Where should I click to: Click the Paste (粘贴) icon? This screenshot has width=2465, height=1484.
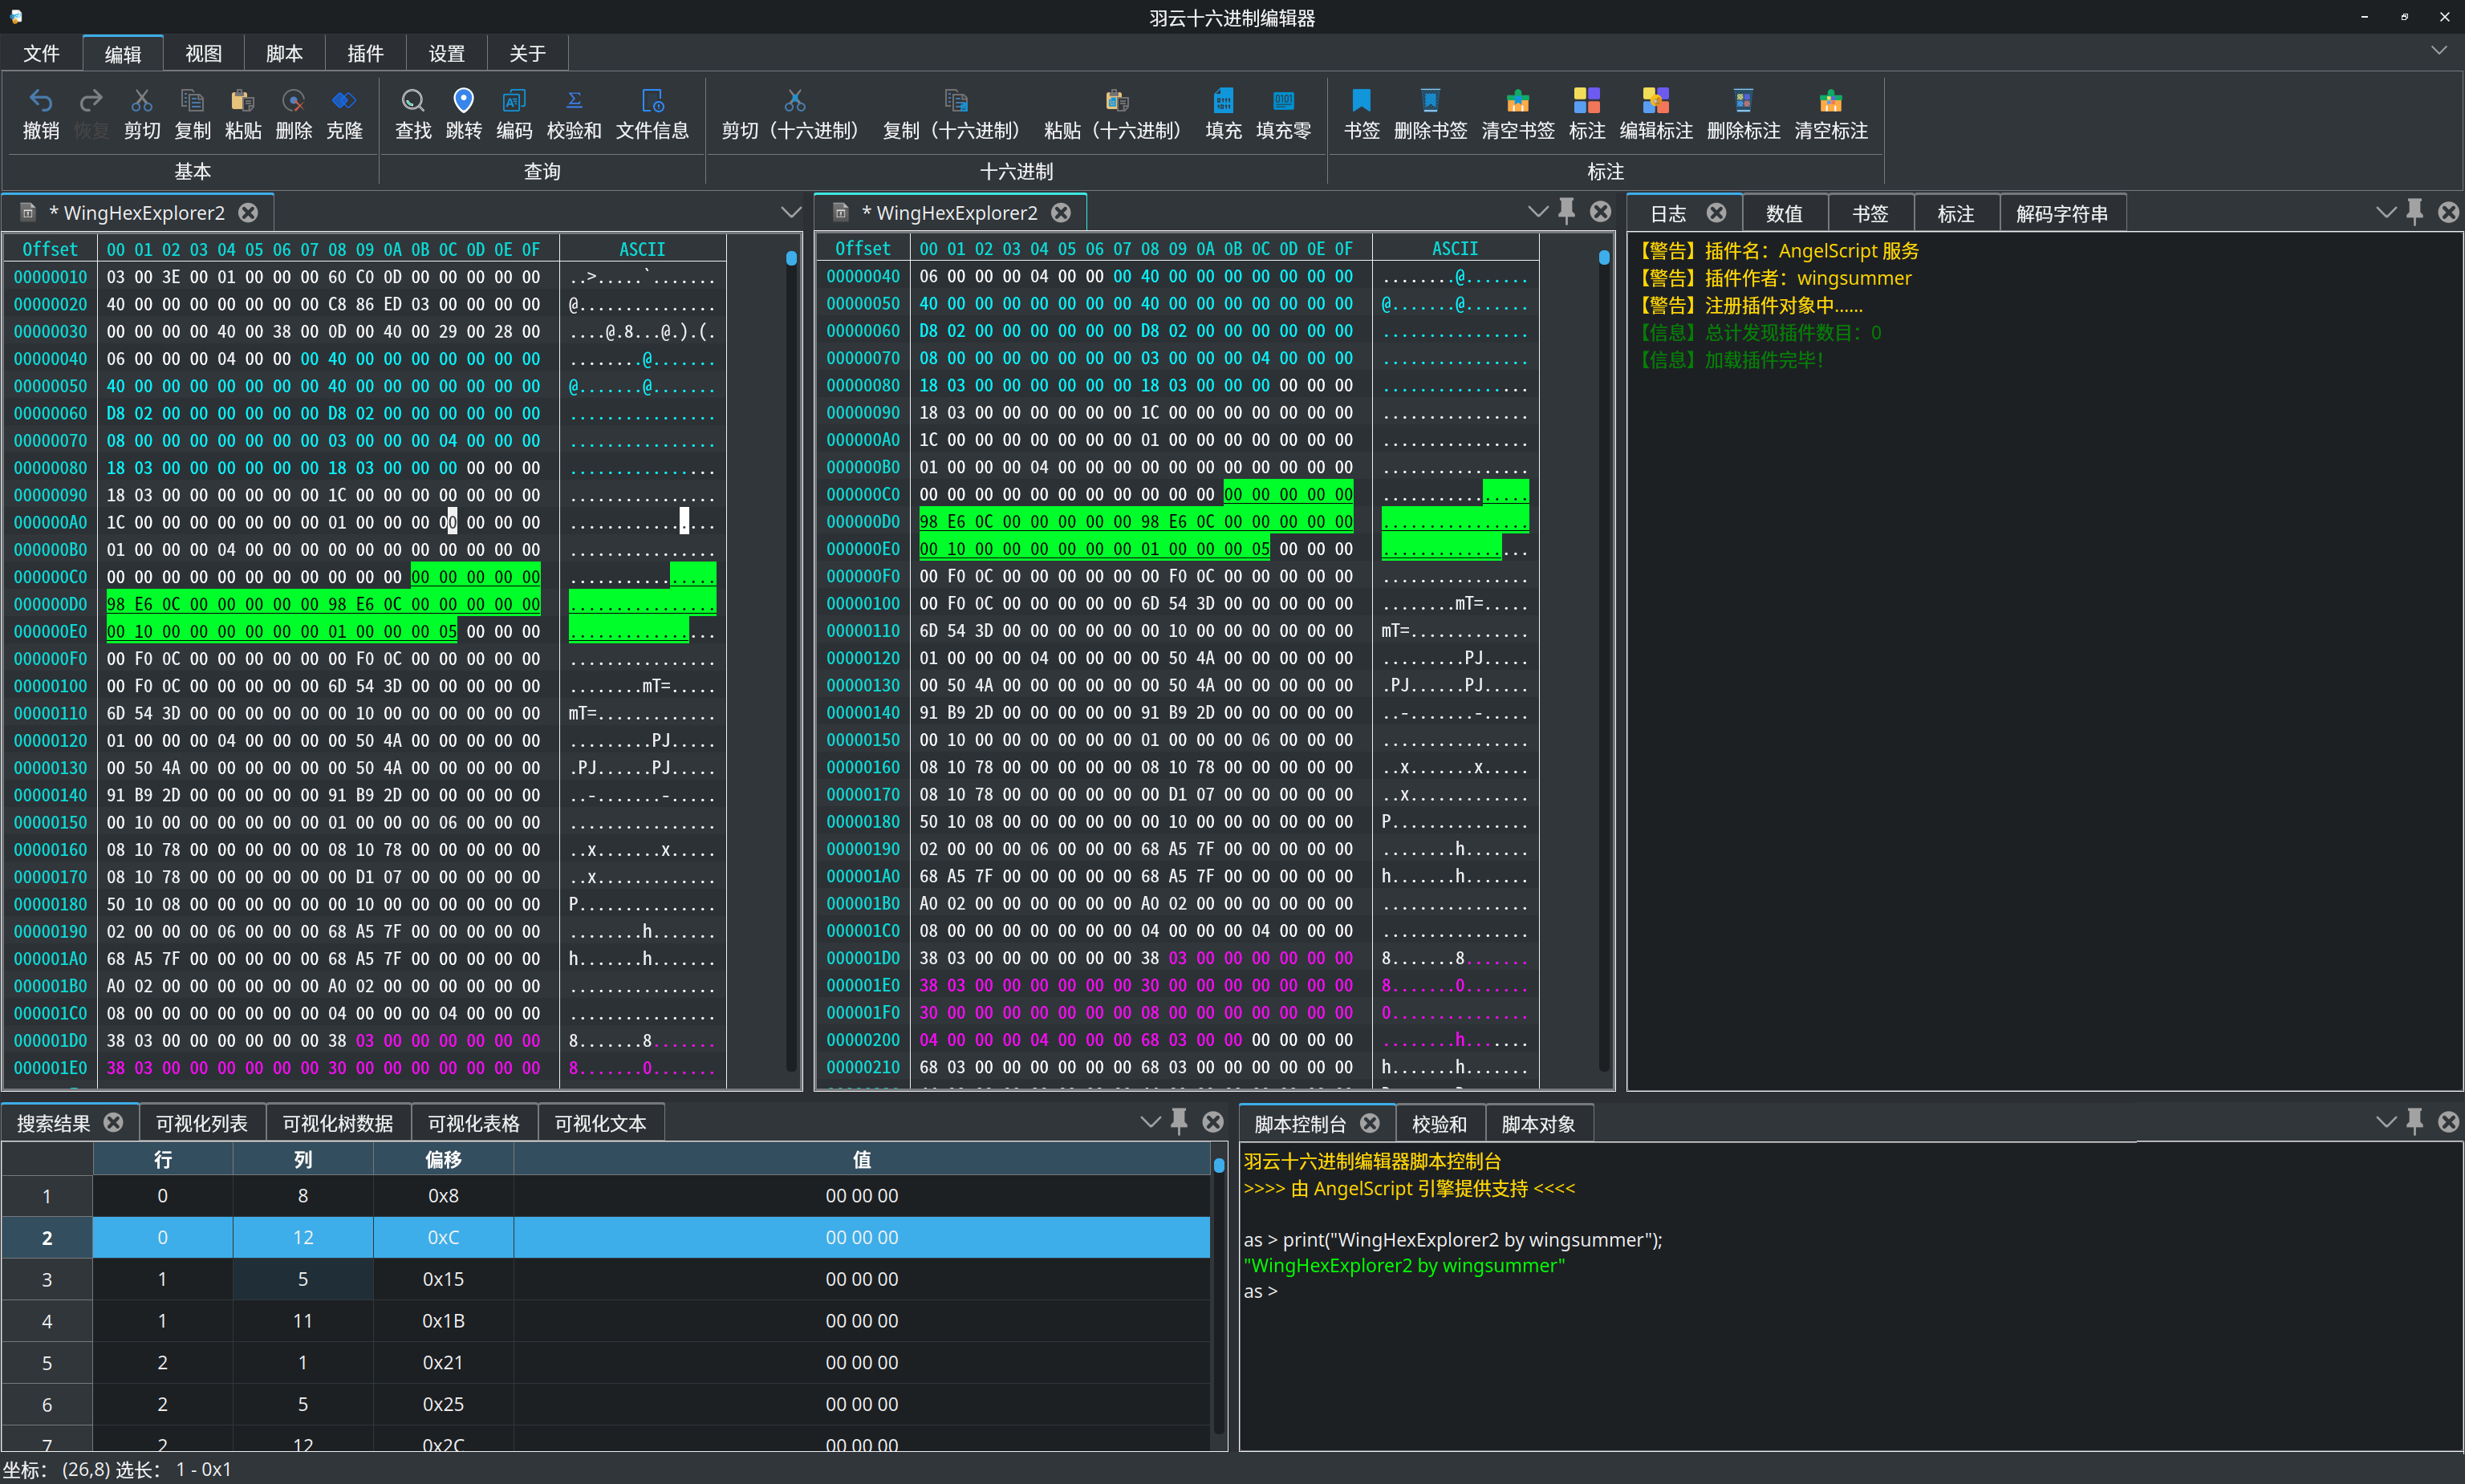242,101
